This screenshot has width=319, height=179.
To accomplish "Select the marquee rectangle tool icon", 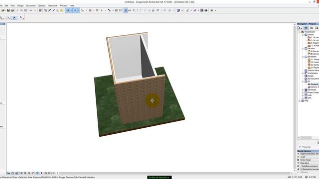I will pyautogui.click(x=7, y=18).
